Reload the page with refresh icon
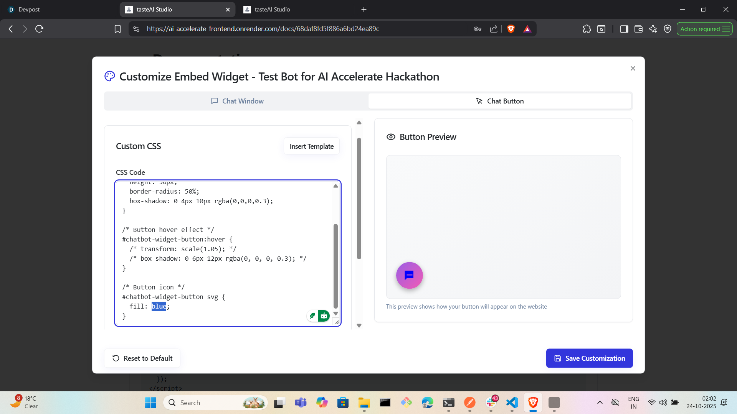The width and height of the screenshot is (737, 414). click(39, 29)
